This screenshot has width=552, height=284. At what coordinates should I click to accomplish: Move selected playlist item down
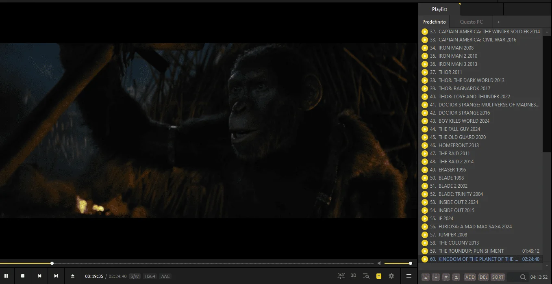446,277
